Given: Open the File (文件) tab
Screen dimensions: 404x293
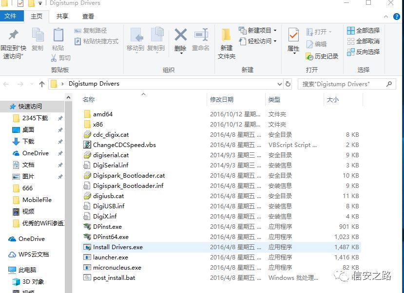Looking at the screenshot, I should point(11,16).
